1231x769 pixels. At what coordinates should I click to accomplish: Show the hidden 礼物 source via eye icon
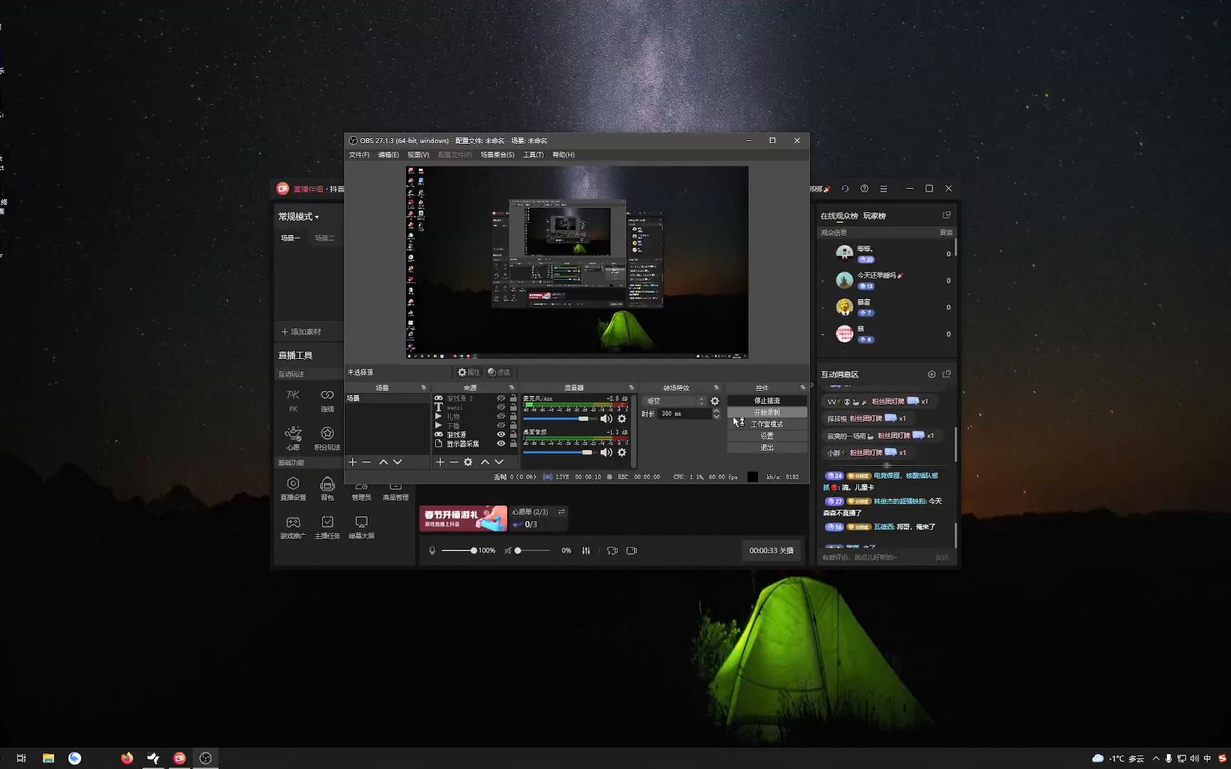click(x=501, y=417)
